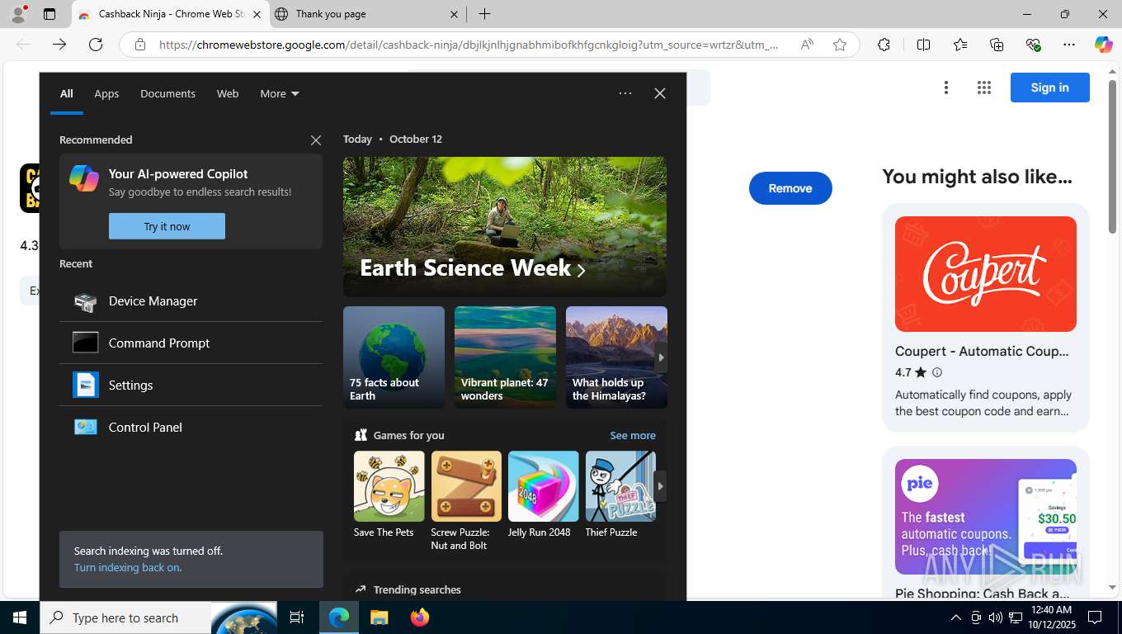This screenshot has height=634, width=1122.
Task: Open Earth Science Week article
Action: (x=505, y=227)
